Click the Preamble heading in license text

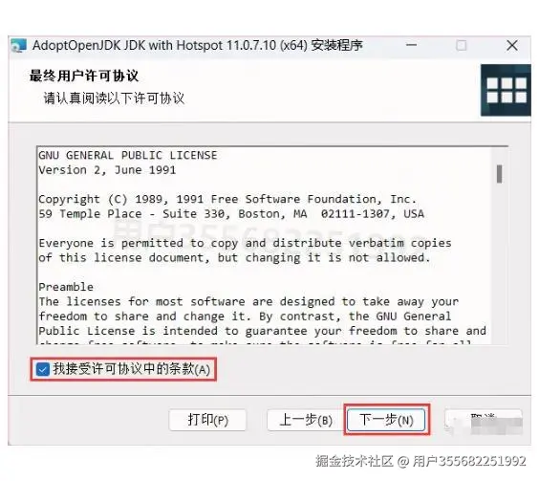(66, 287)
